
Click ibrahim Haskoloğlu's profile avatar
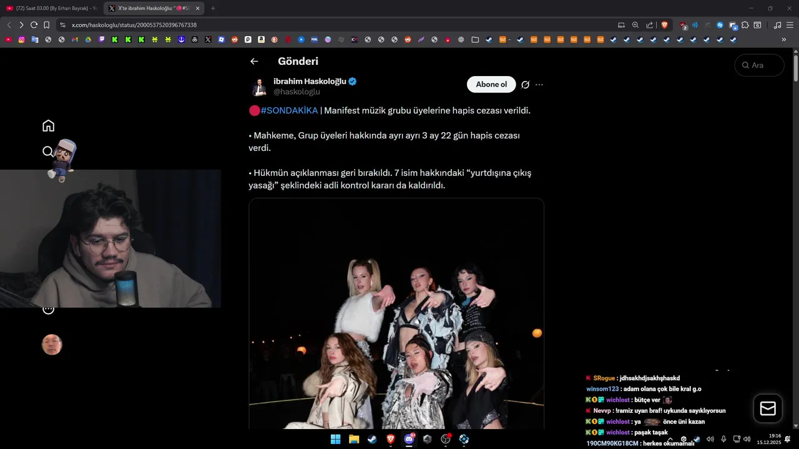pyautogui.click(x=259, y=86)
